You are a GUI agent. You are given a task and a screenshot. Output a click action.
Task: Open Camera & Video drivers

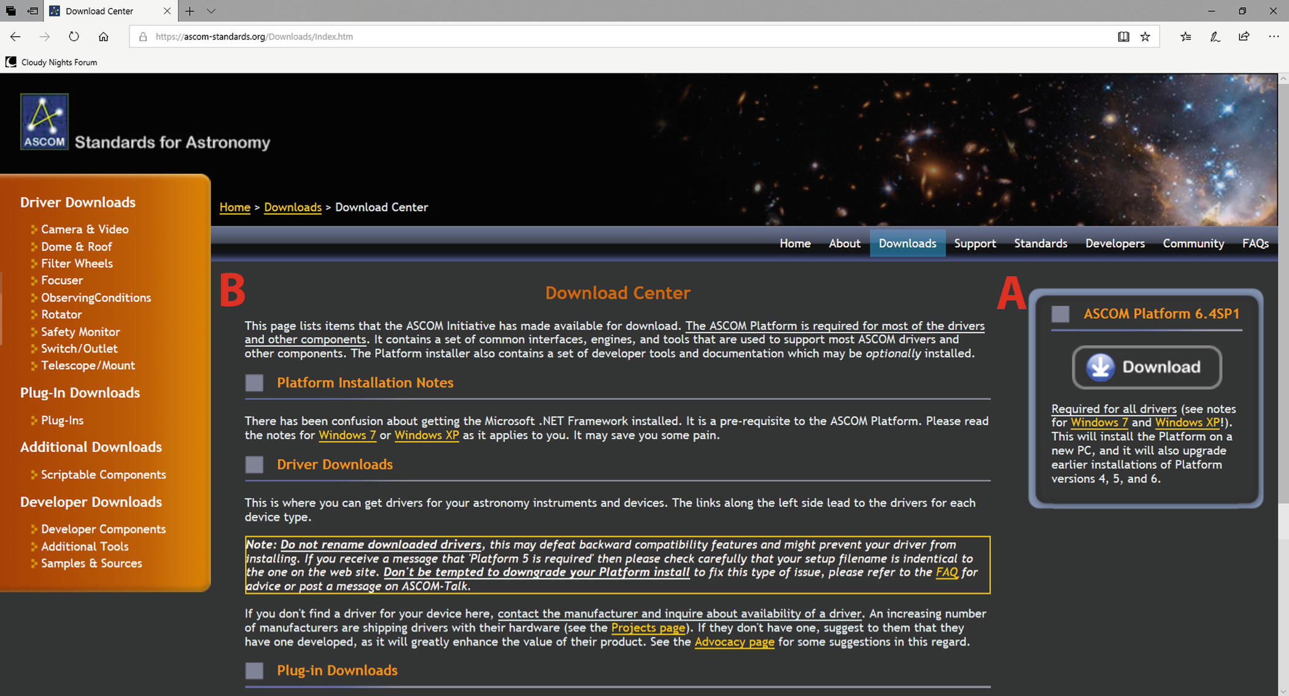[85, 229]
